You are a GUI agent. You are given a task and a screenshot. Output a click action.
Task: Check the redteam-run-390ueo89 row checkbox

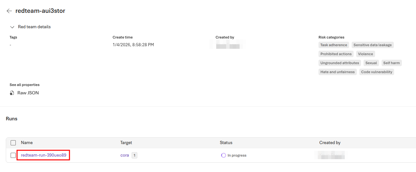pos(13,155)
